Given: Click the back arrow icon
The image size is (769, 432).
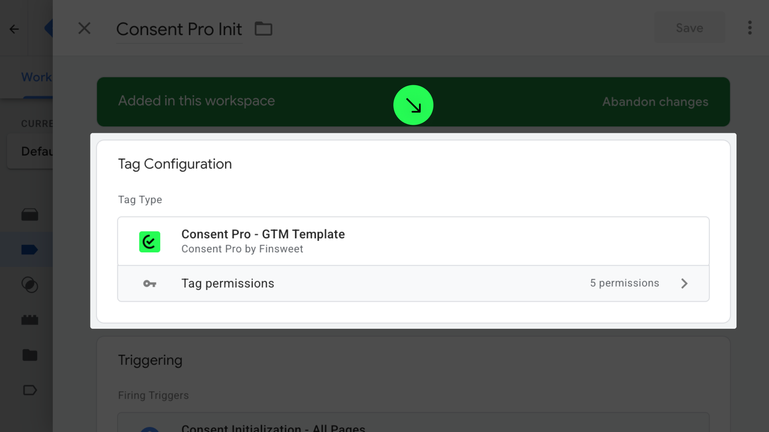Looking at the screenshot, I should click(x=14, y=29).
